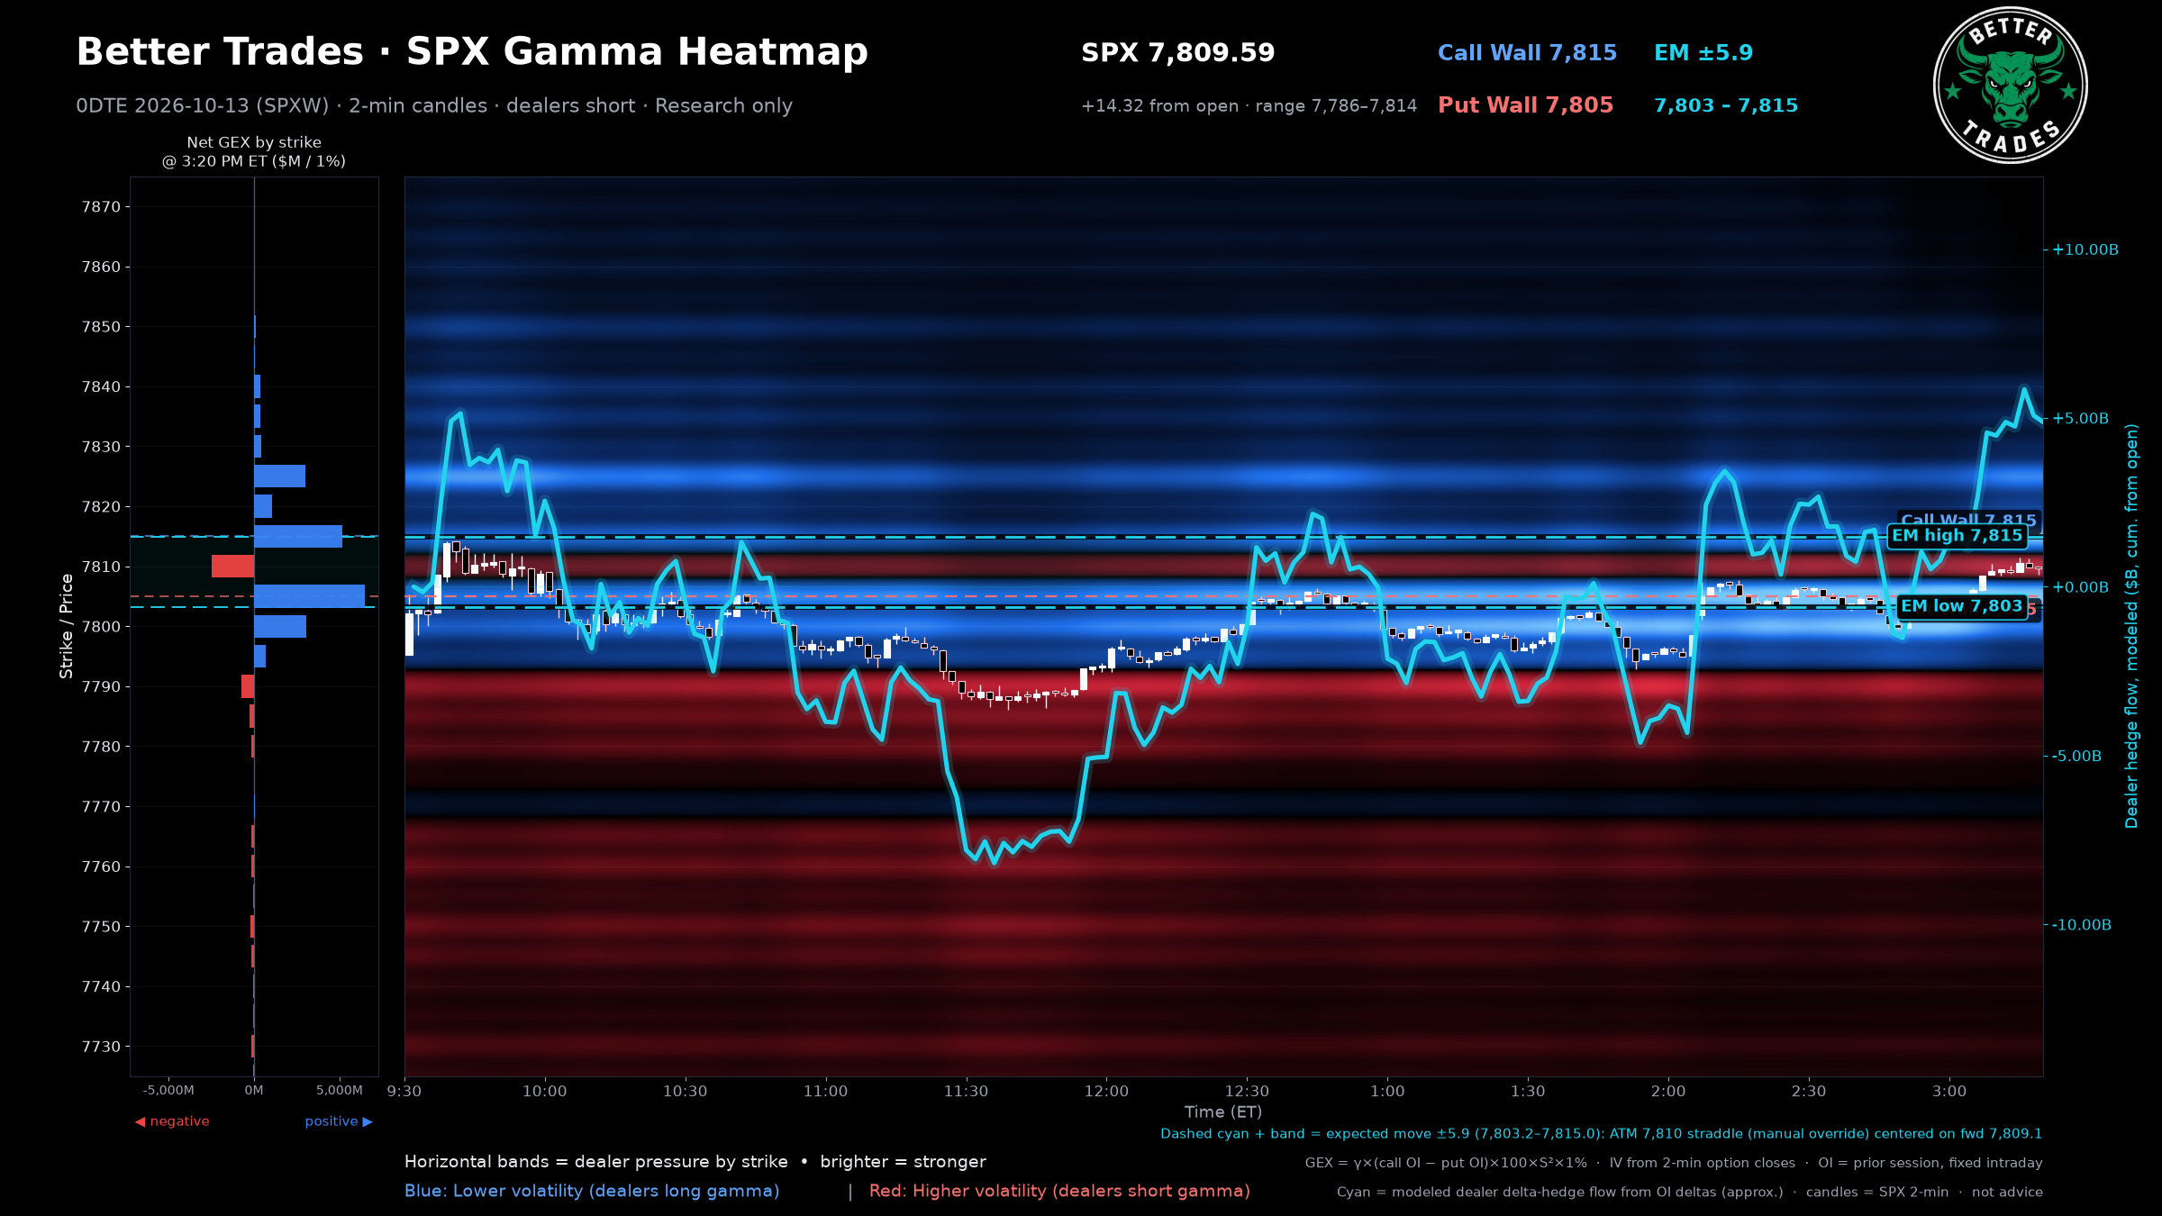Image resolution: width=2162 pixels, height=1216 pixels.
Task: Click the blue GEX bar at strike 7825
Action: (279, 476)
